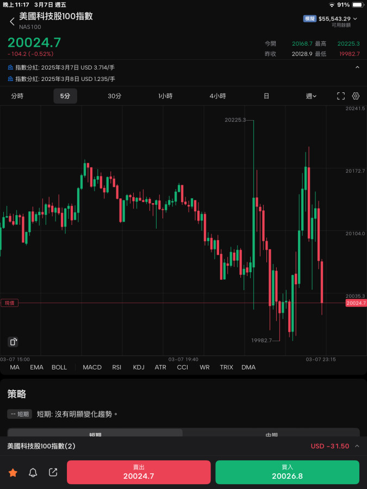
Task: Open chart settings gear icon
Action: click(356, 96)
